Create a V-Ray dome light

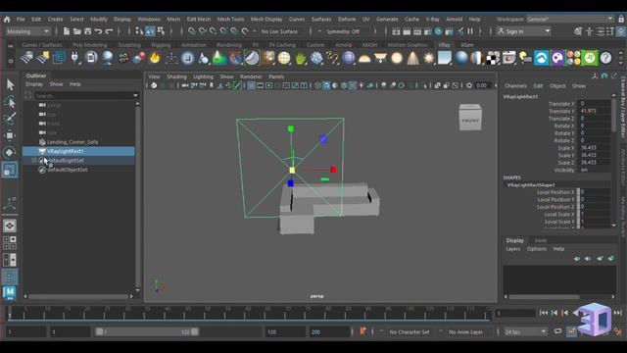pyautogui.click(x=364, y=59)
